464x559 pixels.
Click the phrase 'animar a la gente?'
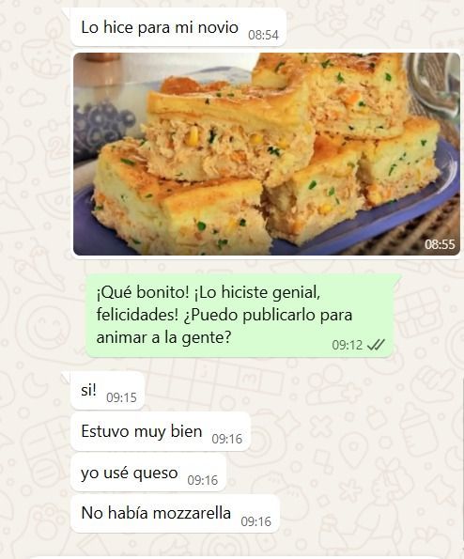(x=164, y=337)
